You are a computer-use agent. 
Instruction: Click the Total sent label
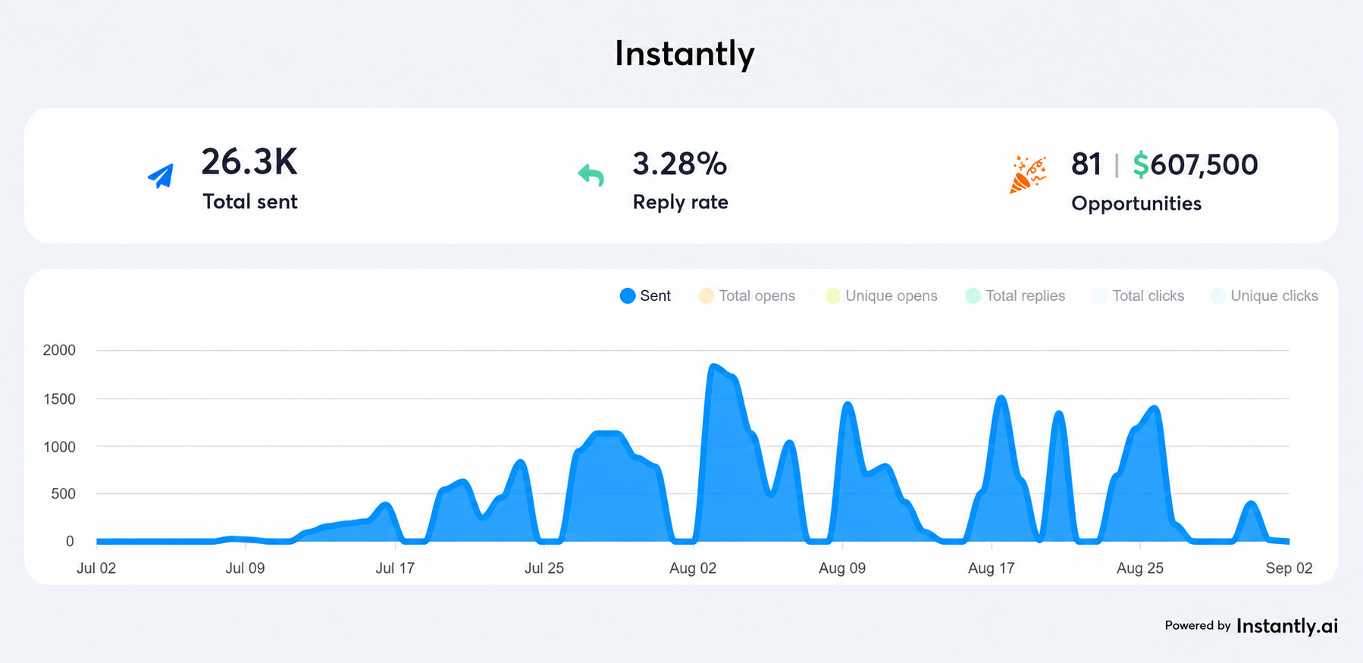[250, 202]
